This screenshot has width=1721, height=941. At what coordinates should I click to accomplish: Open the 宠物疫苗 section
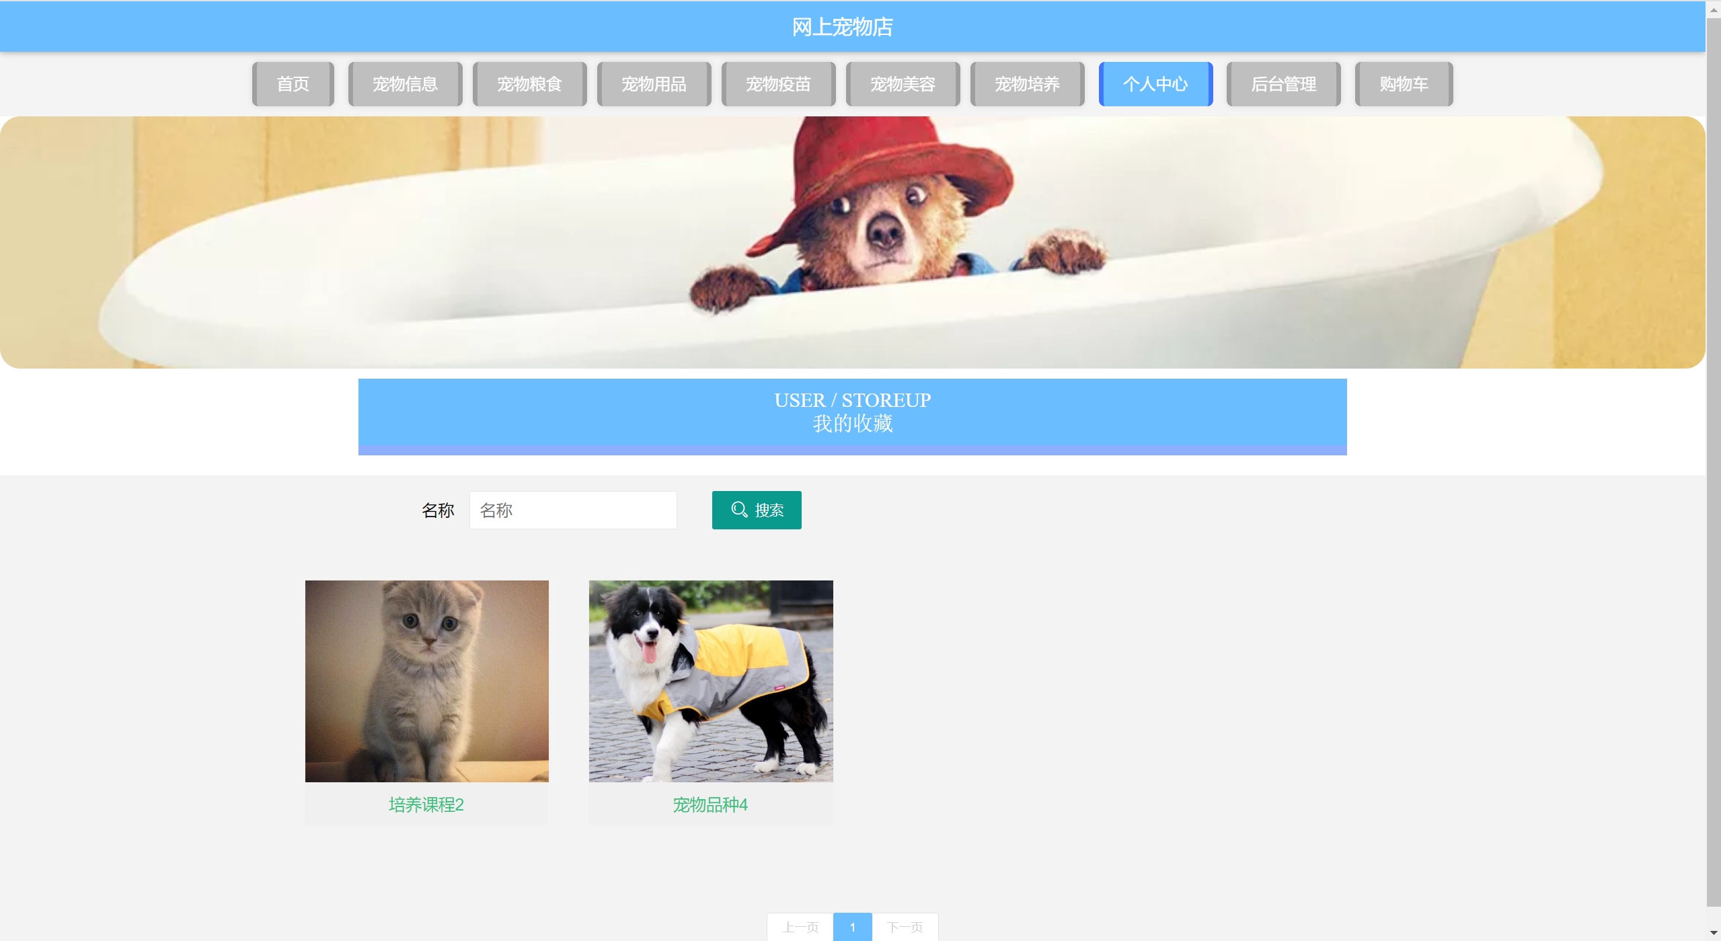tap(778, 84)
